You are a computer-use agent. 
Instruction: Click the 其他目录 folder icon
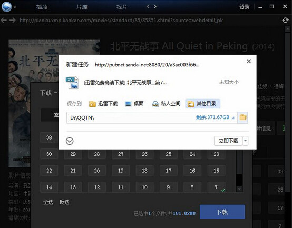[x=191, y=104]
